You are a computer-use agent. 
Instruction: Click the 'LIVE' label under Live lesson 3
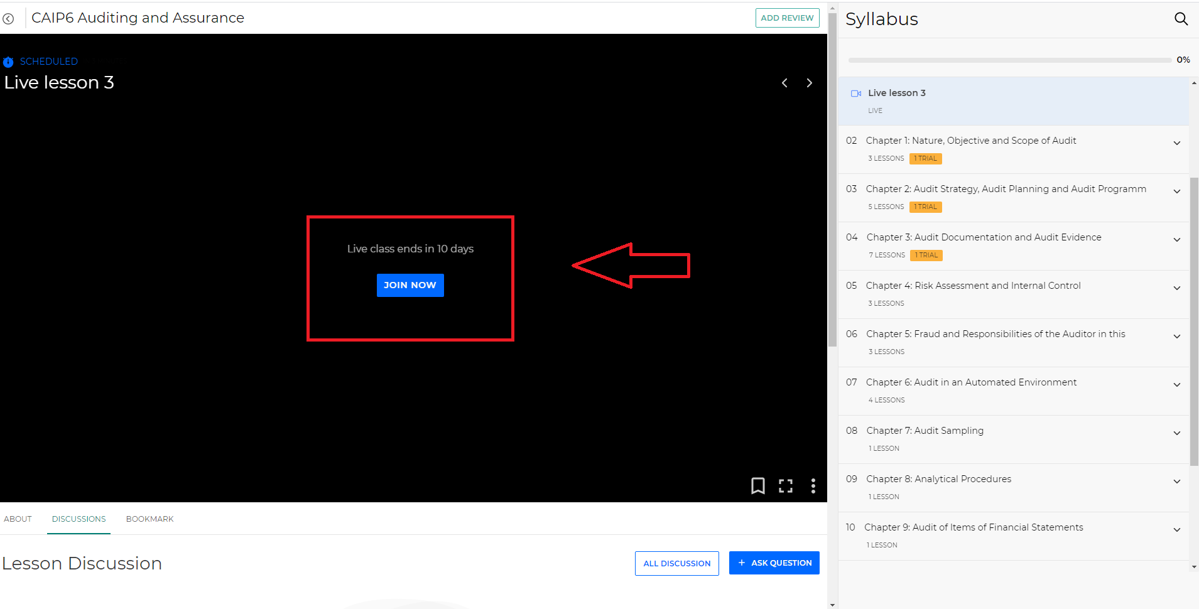tap(875, 111)
